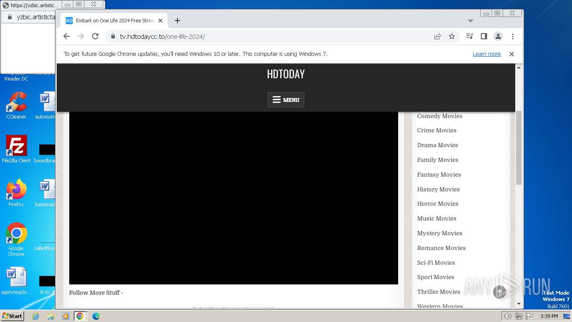Click lock icon in background yzbic window
This screenshot has width=572, height=322.
pos(9,17)
